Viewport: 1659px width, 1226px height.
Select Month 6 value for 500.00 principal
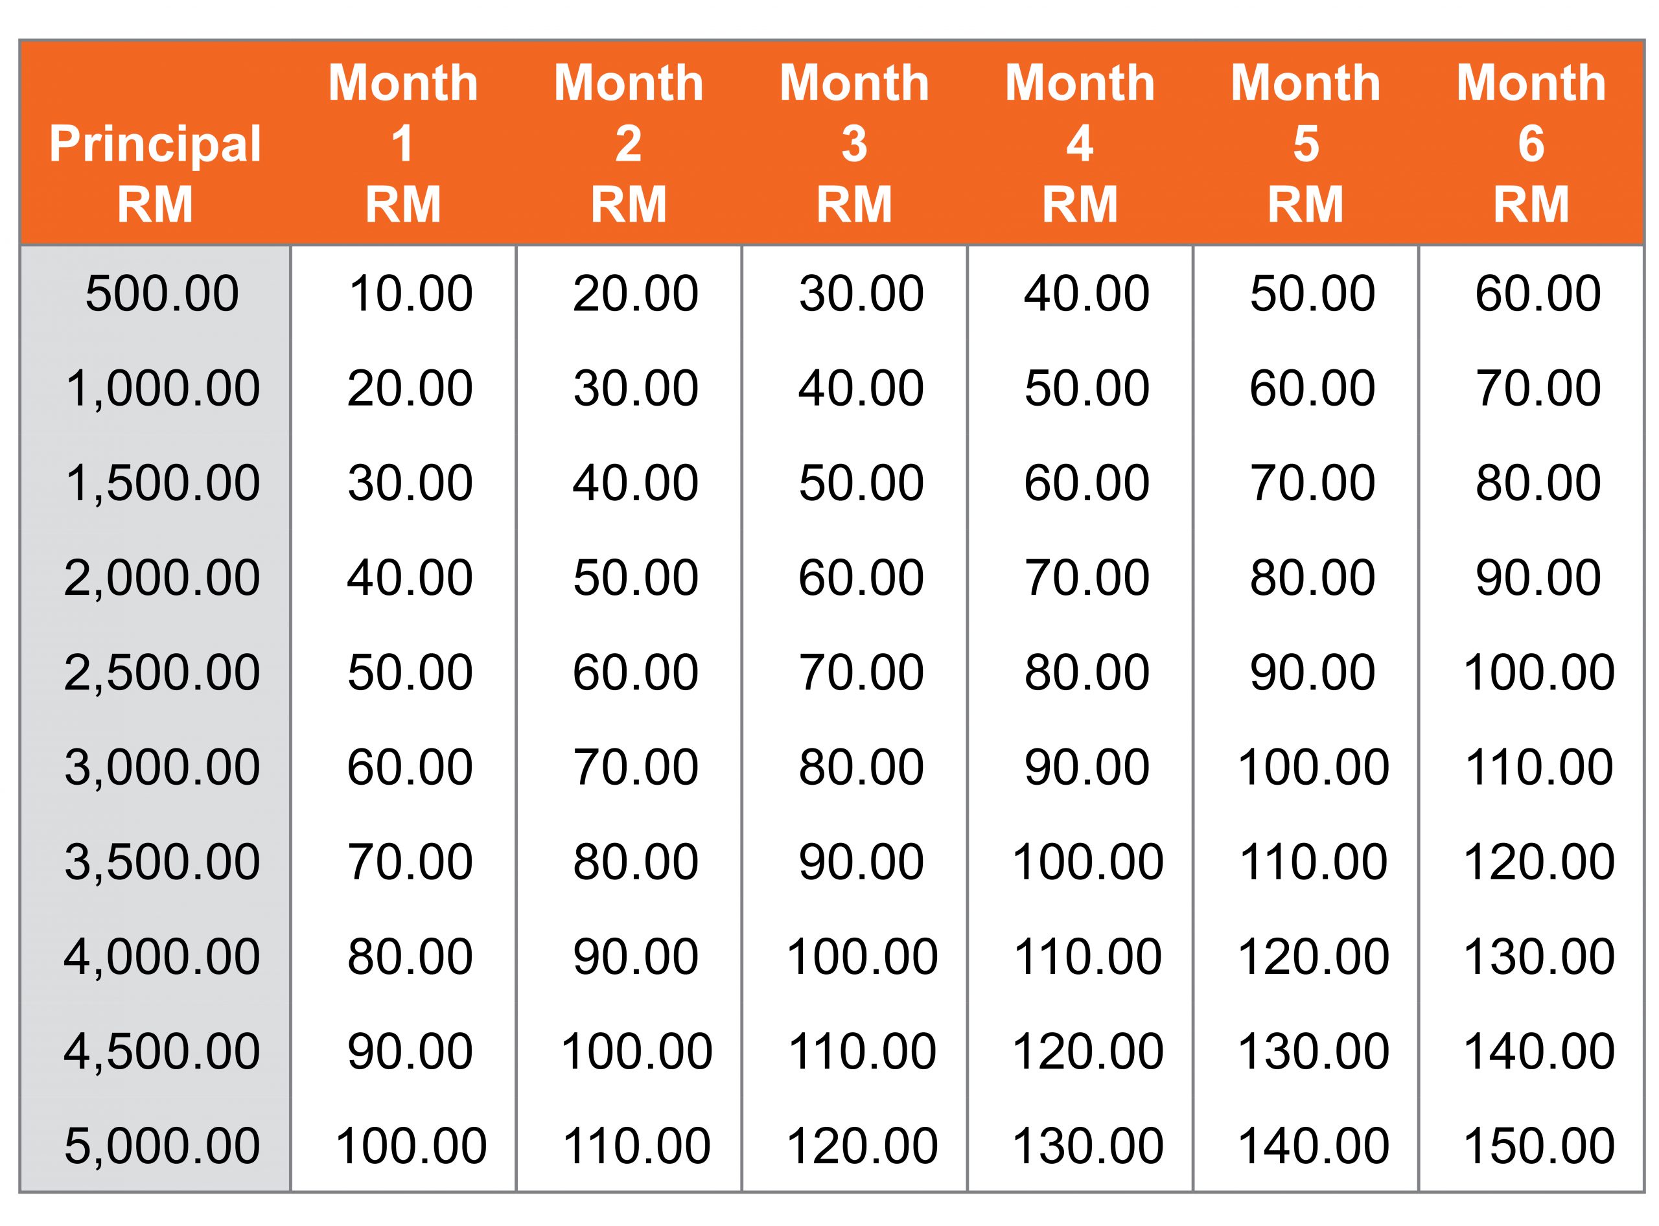coord(1538,293)
